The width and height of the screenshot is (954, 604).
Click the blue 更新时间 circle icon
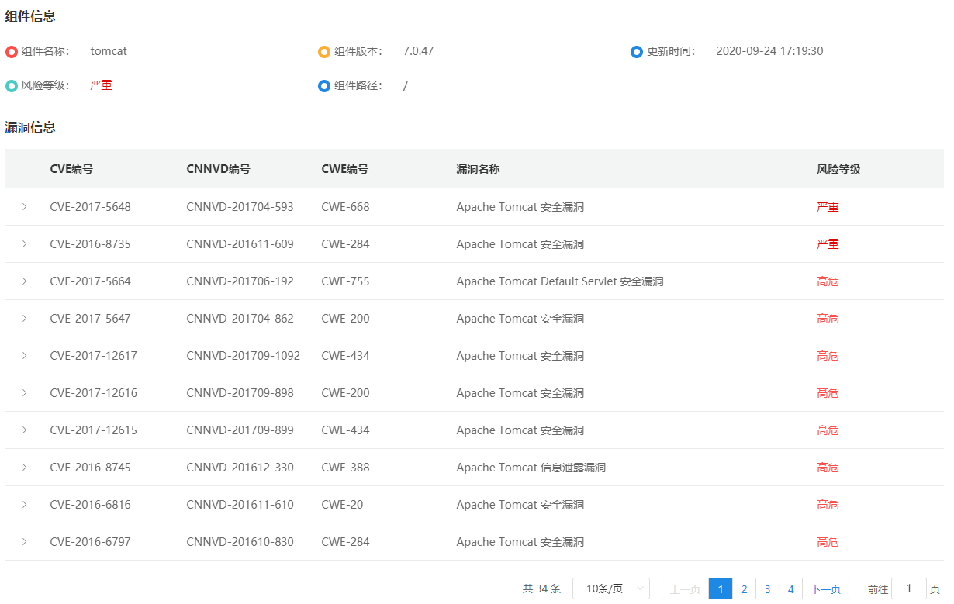coord(637,52)
